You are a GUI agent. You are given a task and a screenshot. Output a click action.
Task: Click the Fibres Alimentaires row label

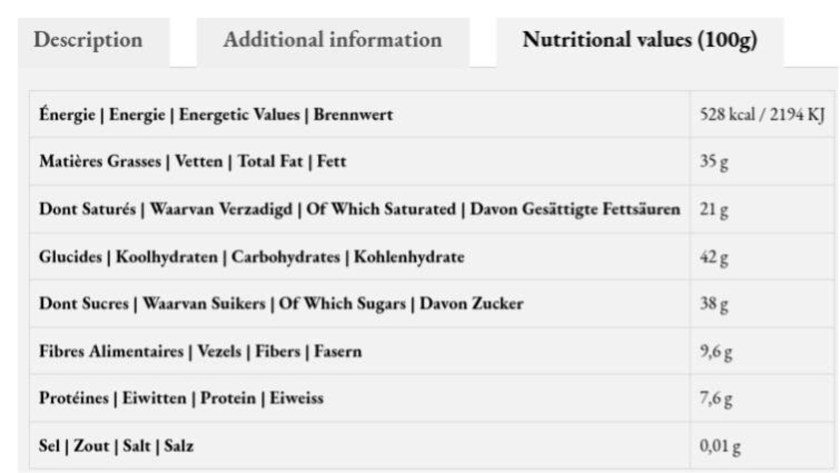[x=200, y=351]
